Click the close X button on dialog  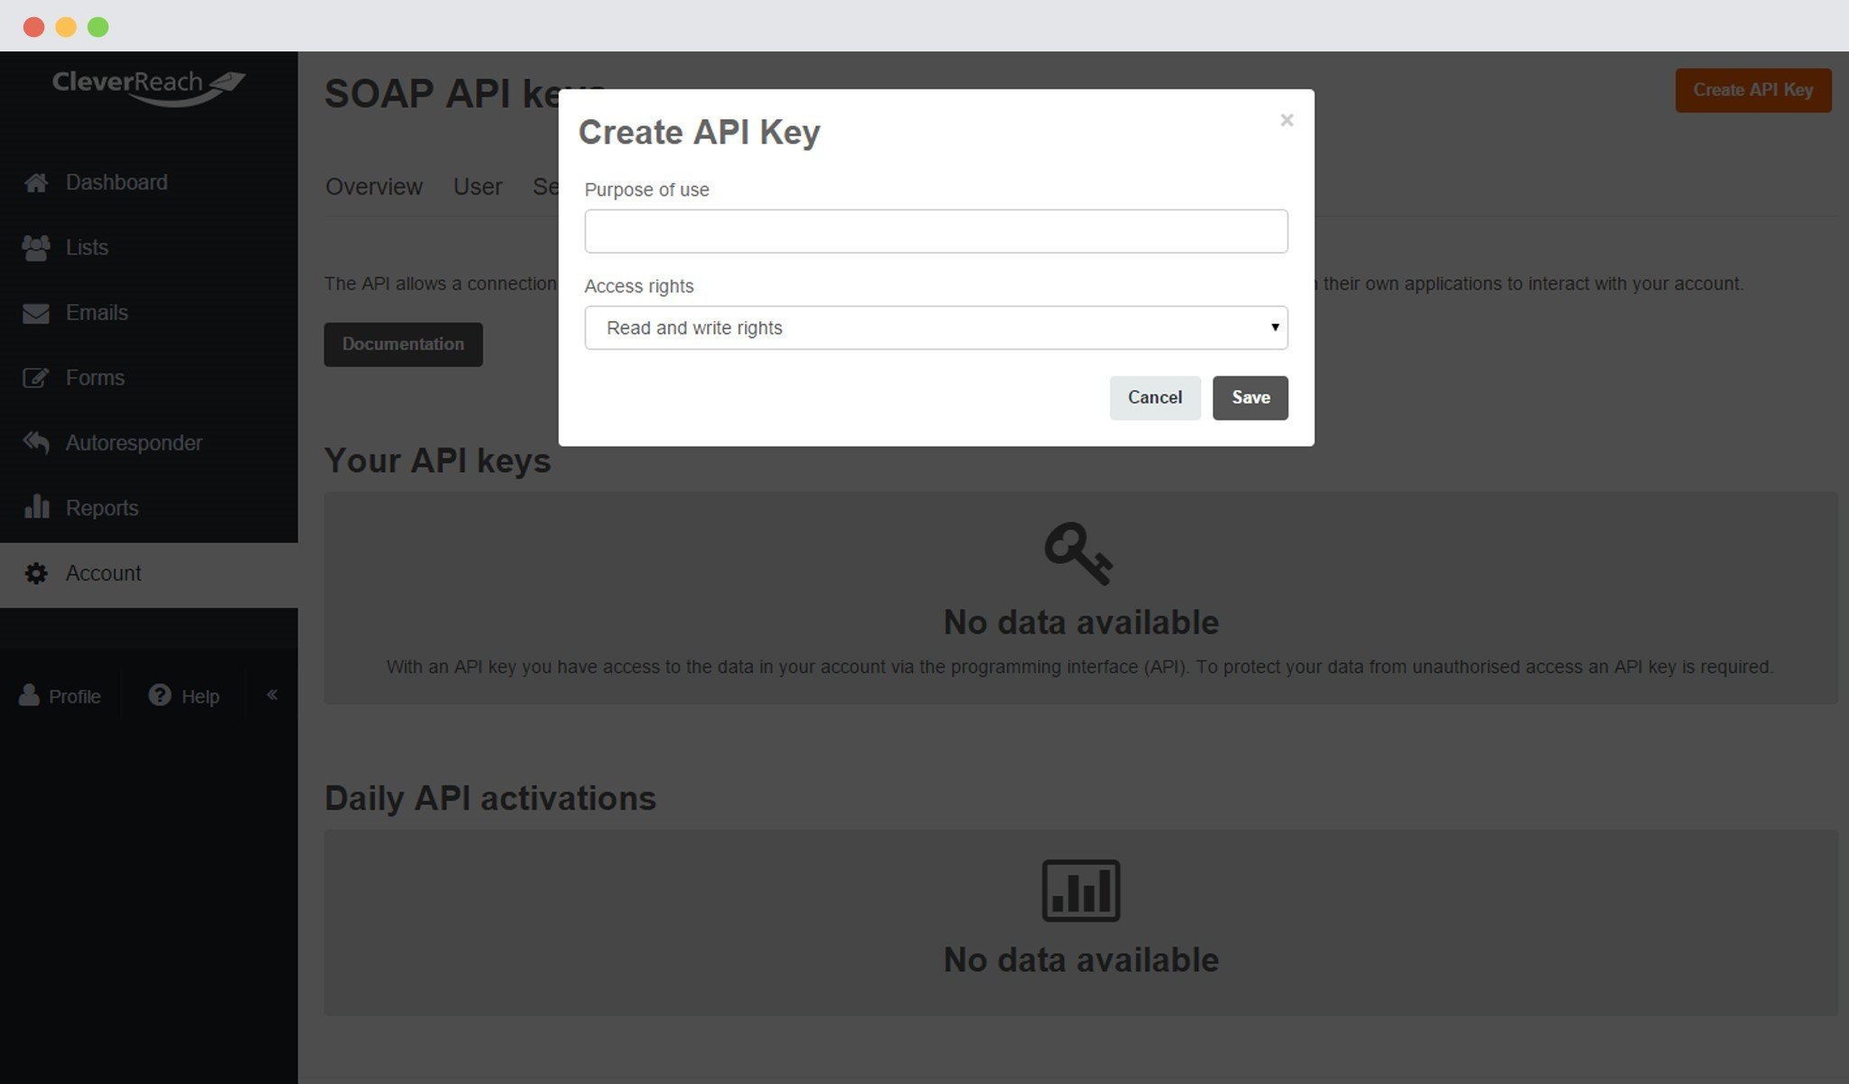pyautogui.click(x=1287, y=120)
